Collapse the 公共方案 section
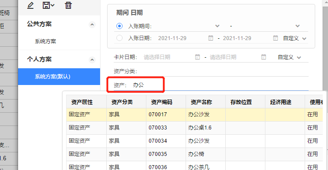The height and width of the screenshot is (170, 328). tap(92, 25)
